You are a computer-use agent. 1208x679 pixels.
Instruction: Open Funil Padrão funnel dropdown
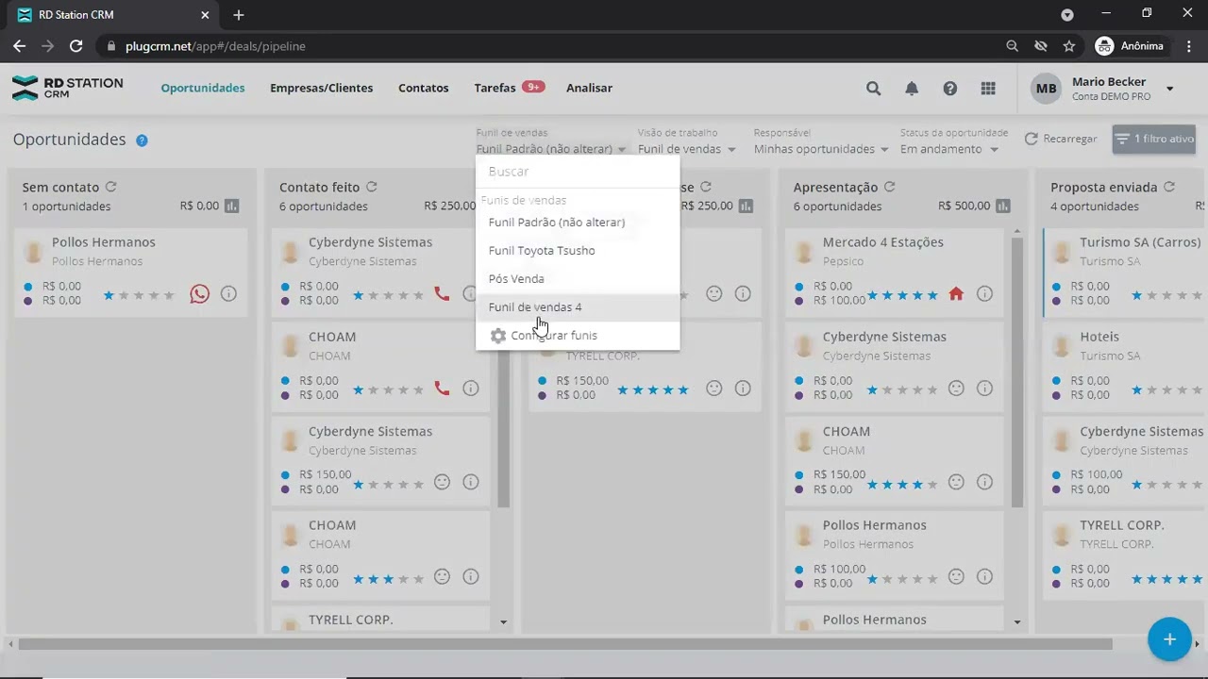coord(551,149)
